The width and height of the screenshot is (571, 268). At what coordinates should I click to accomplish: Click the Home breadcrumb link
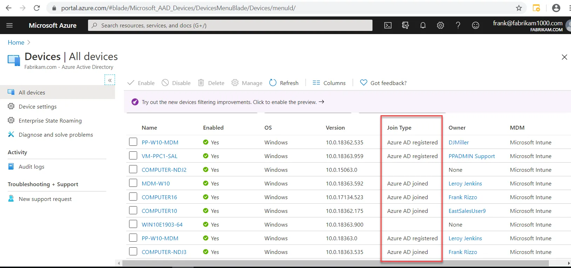pyautogui.click(x=16, y=43)
